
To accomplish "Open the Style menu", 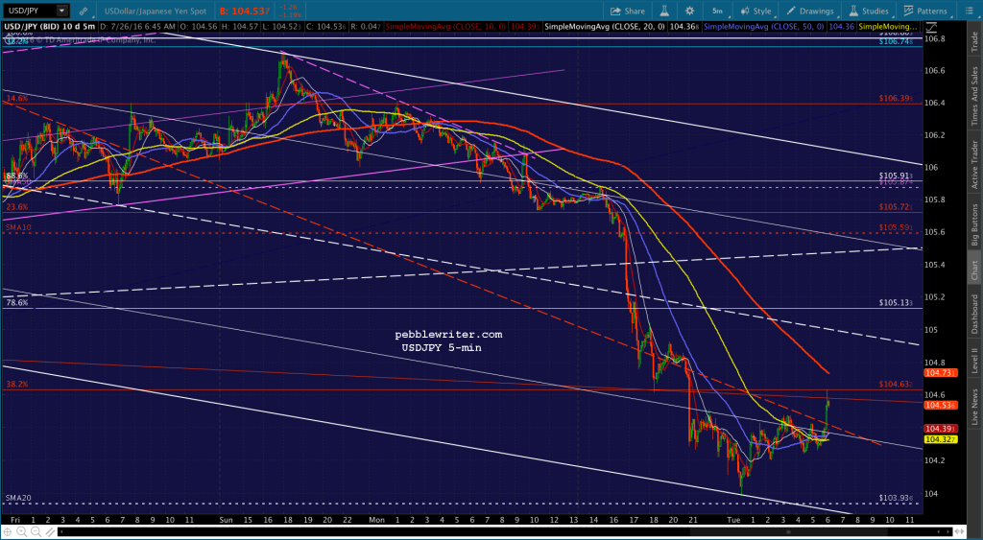I will 756,11.
